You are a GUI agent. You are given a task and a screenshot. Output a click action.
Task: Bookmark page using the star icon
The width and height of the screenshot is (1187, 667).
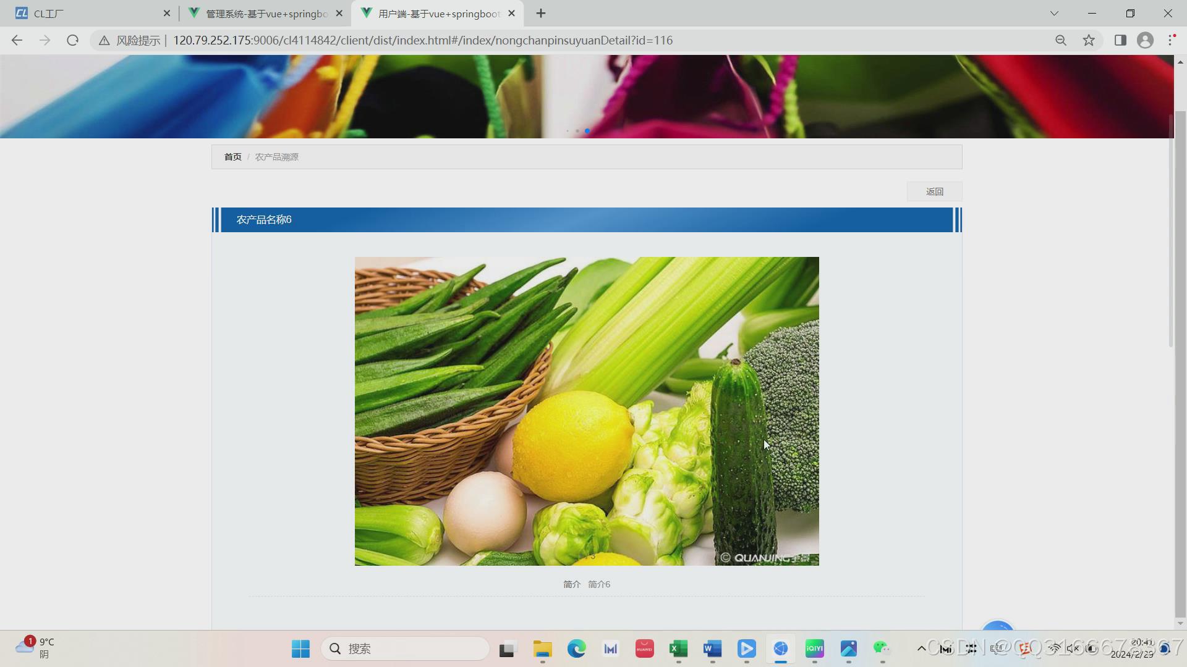(x=1089, y=40)
